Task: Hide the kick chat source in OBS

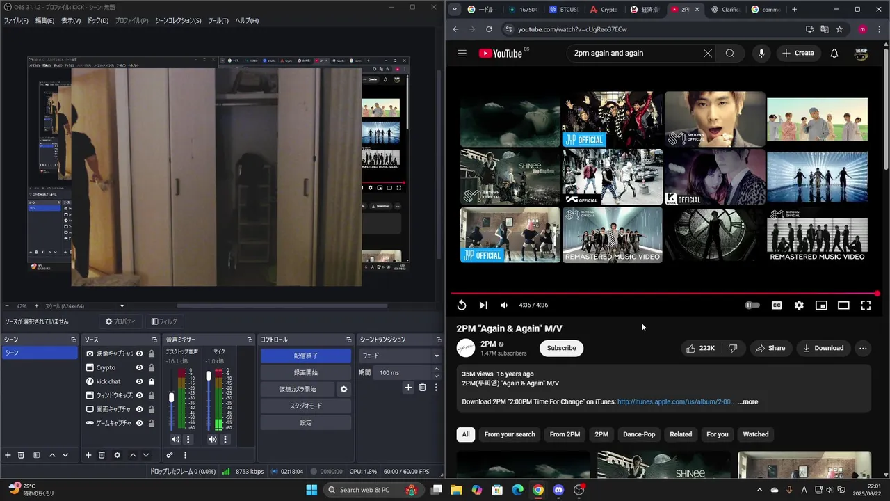Action: coord(140,381)
